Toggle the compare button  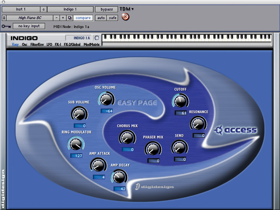click(83, 18)
